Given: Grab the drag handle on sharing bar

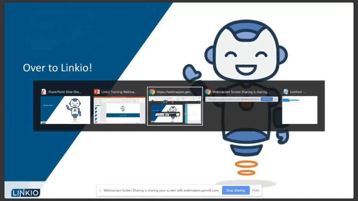Looking at the screenshot, I should (100, 190).
